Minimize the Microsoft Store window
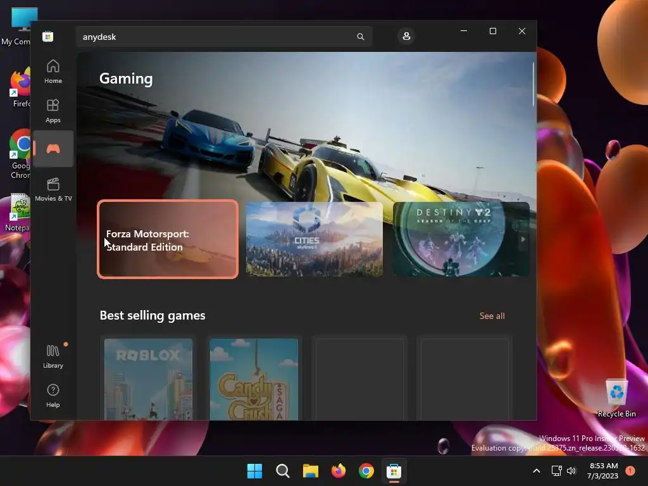Viewport: 648px width, 486px height. [464, 31]
